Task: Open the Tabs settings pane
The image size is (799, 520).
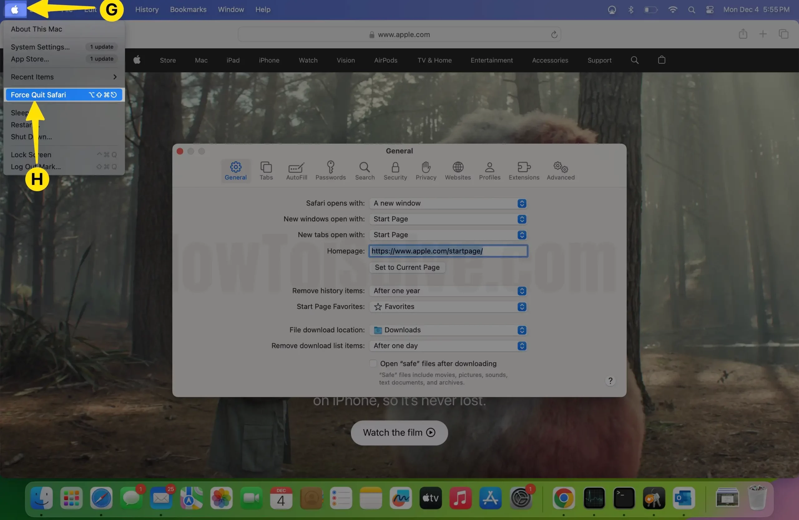Action: (266, 171)
